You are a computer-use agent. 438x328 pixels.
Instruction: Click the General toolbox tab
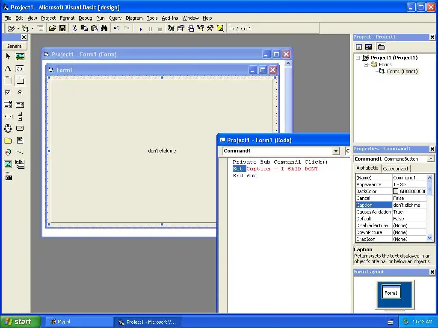coord(15,46)
